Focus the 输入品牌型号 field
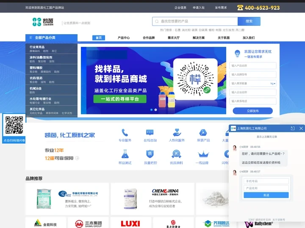Image resolution: width=305 pixels, height=228 pixels. click(x=252, y=74)
